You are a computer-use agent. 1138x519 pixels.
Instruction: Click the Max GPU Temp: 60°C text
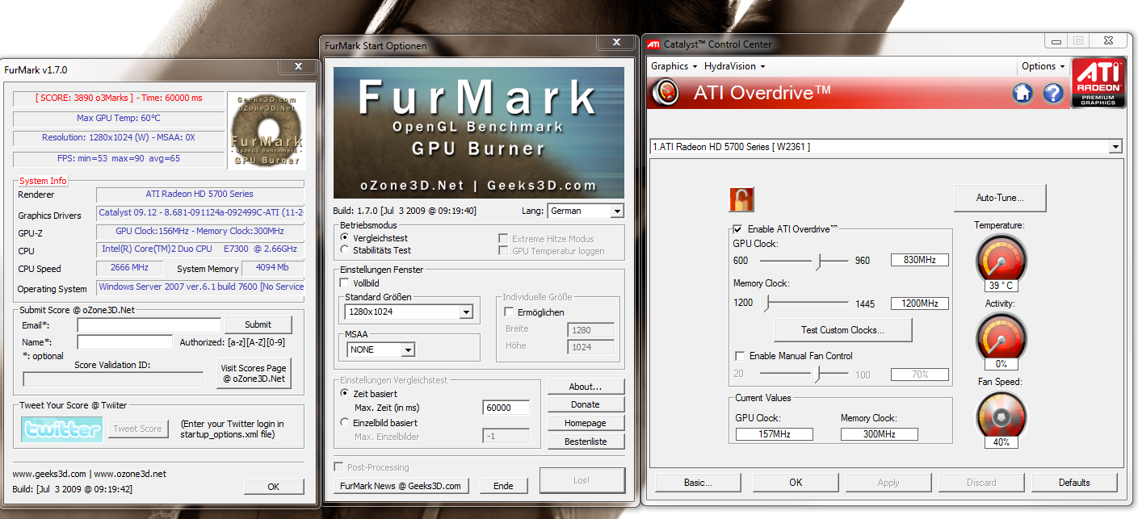pos(119,118)
